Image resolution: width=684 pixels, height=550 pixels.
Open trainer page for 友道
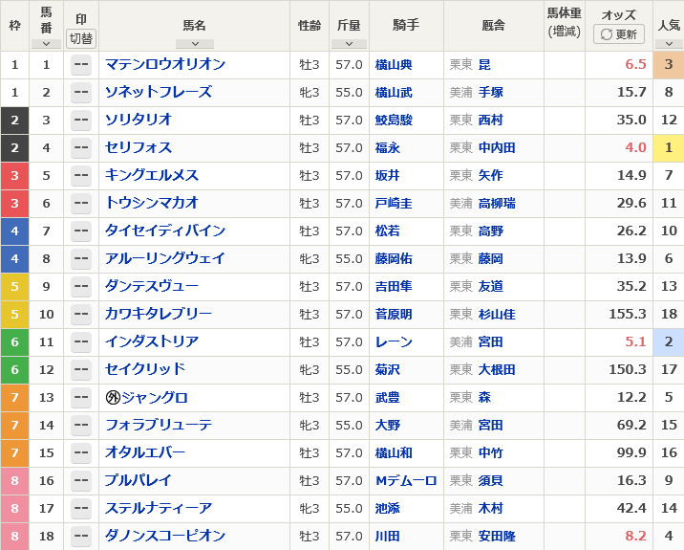[491, 286]
